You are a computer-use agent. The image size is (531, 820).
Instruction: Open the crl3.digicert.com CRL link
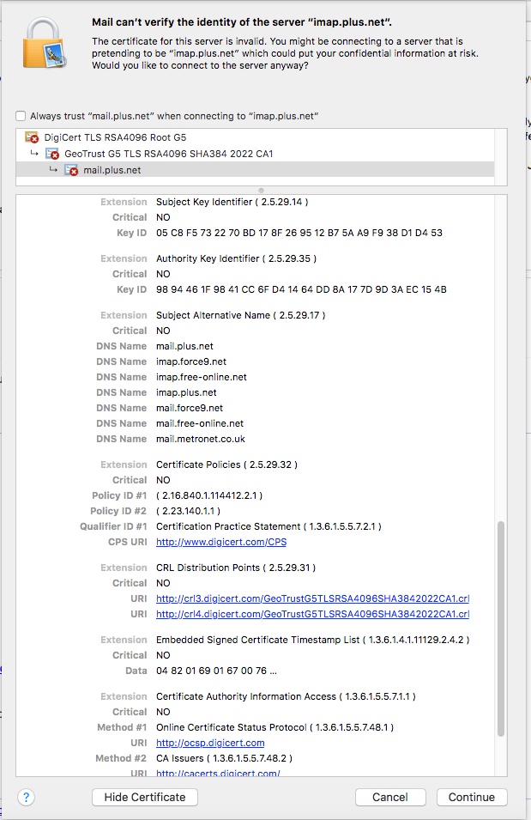[312, 598]
